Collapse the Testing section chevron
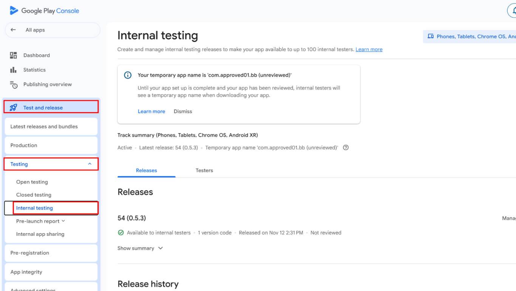Screen dimensions: 516x291 pyautogui.click(x=90, y=164)
